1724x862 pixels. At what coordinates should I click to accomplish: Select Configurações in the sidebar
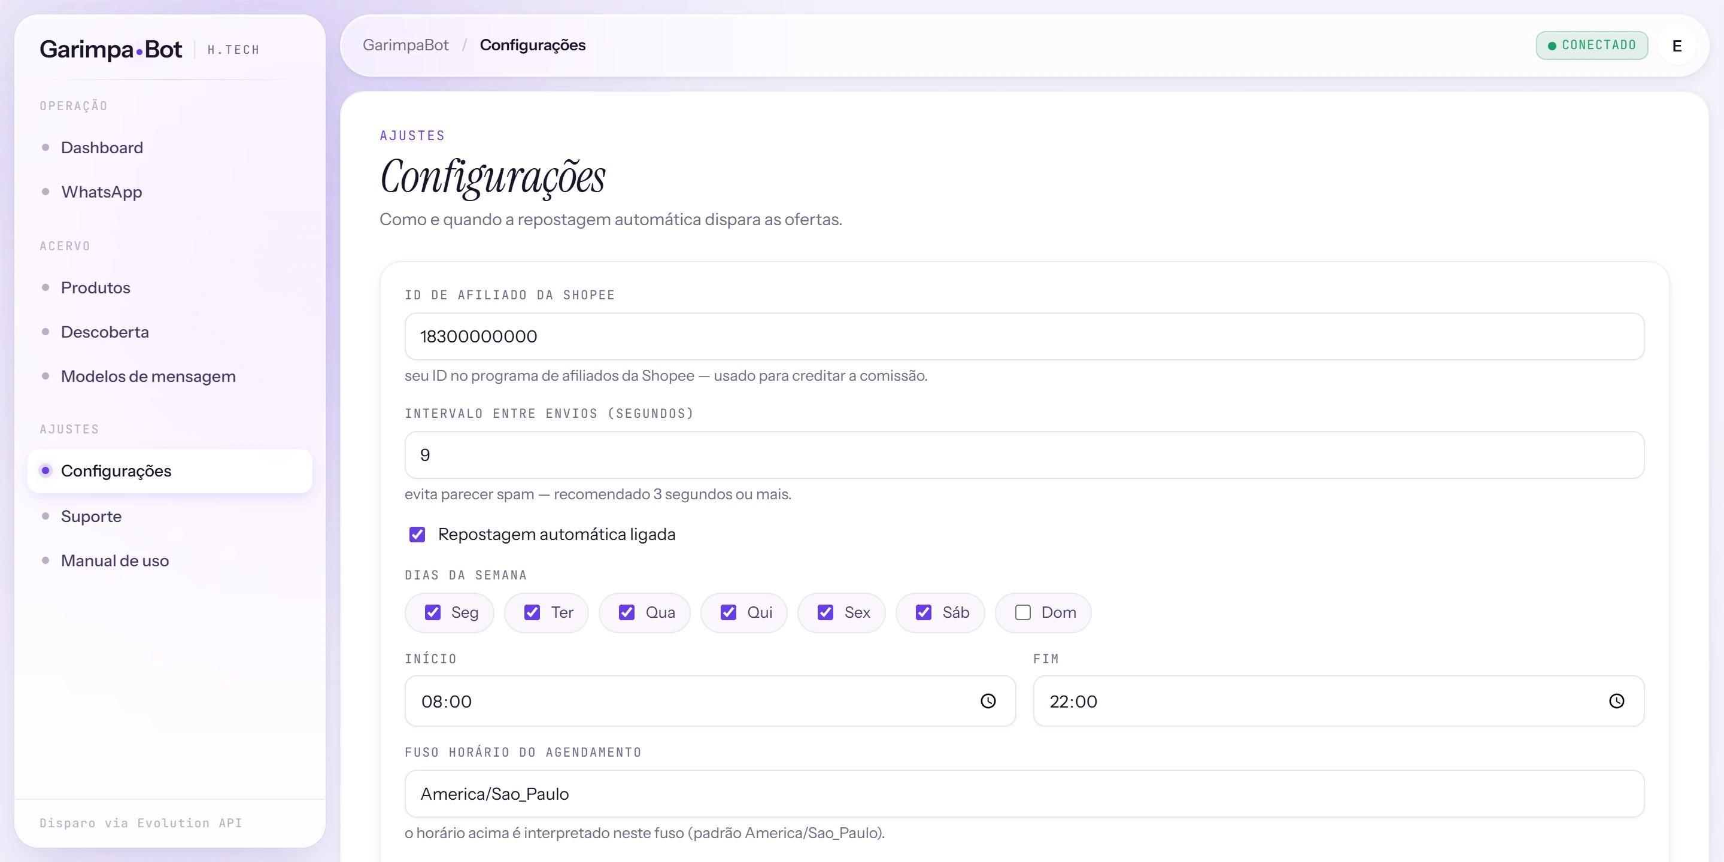[169, 471]
